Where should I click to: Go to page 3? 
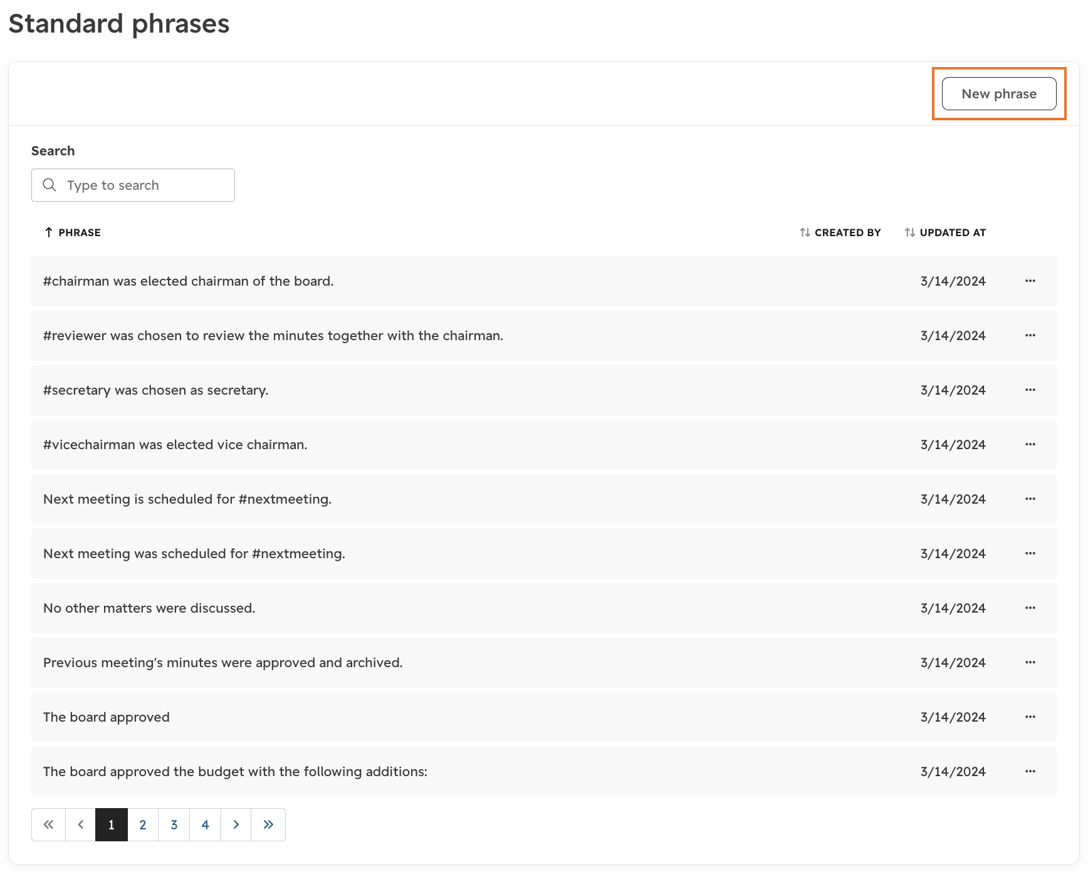coord(174,824)
